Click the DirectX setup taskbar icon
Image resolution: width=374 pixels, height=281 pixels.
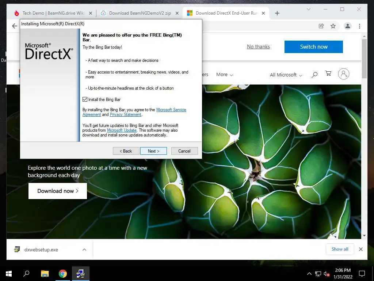click(x=81, y=274)
